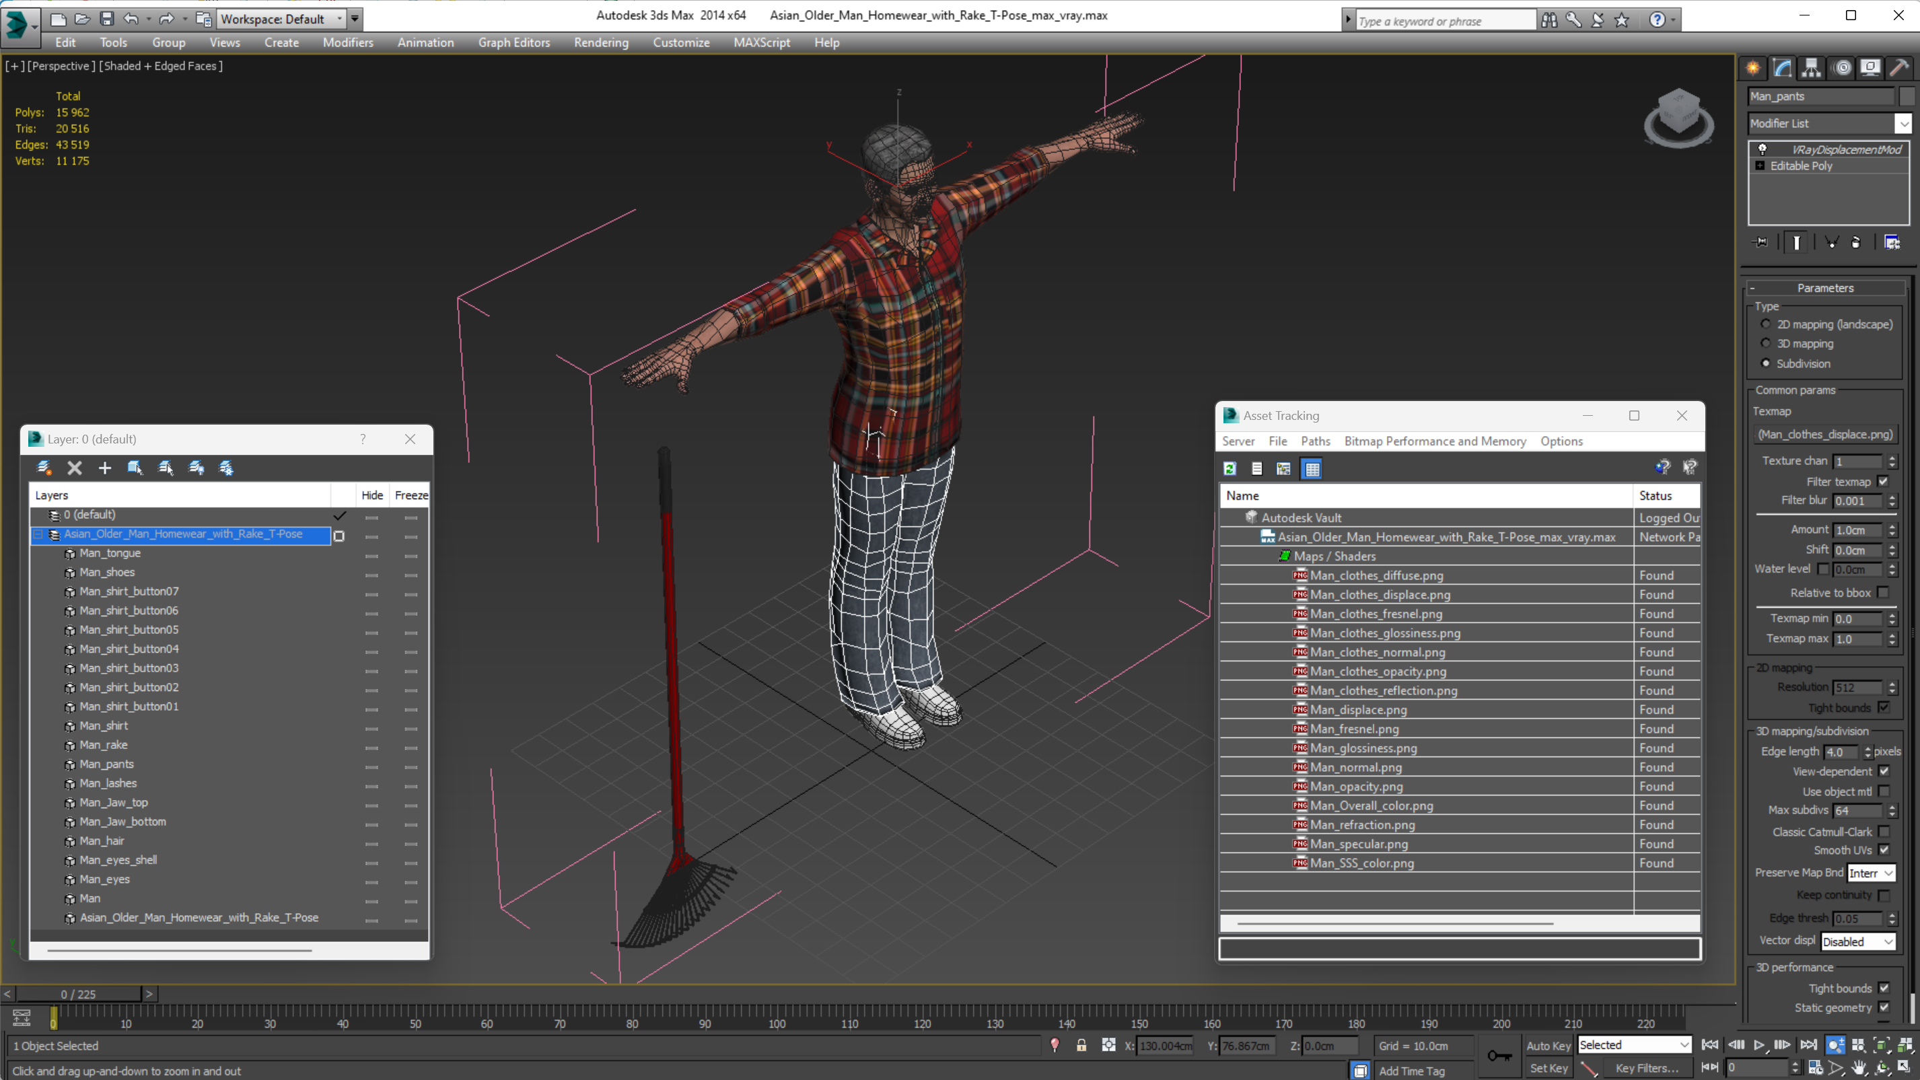
Task: Click Go to Start playback button
Action: tap(1710, 1044)
